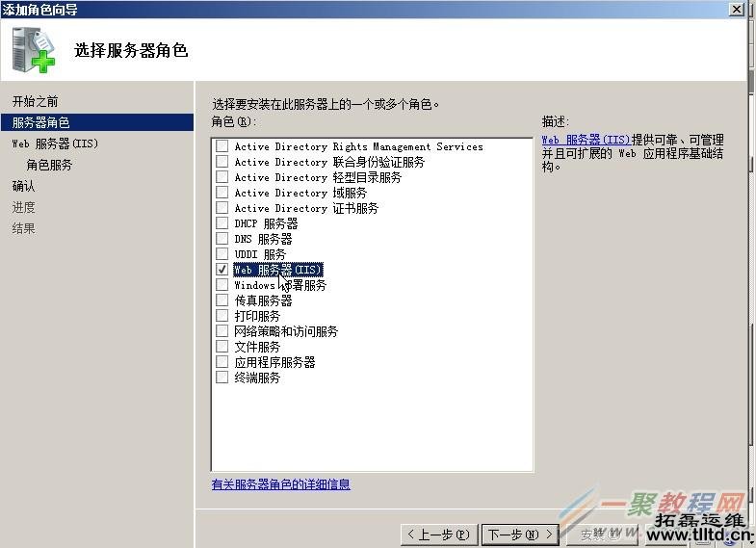The image size is (756, 548).
Task: Open Web 服务器(IIS) step in sidebar
Action: 55,144
